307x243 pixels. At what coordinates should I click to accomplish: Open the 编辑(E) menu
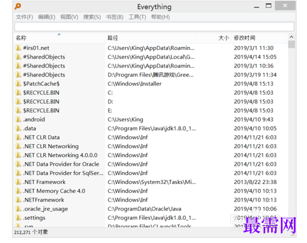[47, 17]
